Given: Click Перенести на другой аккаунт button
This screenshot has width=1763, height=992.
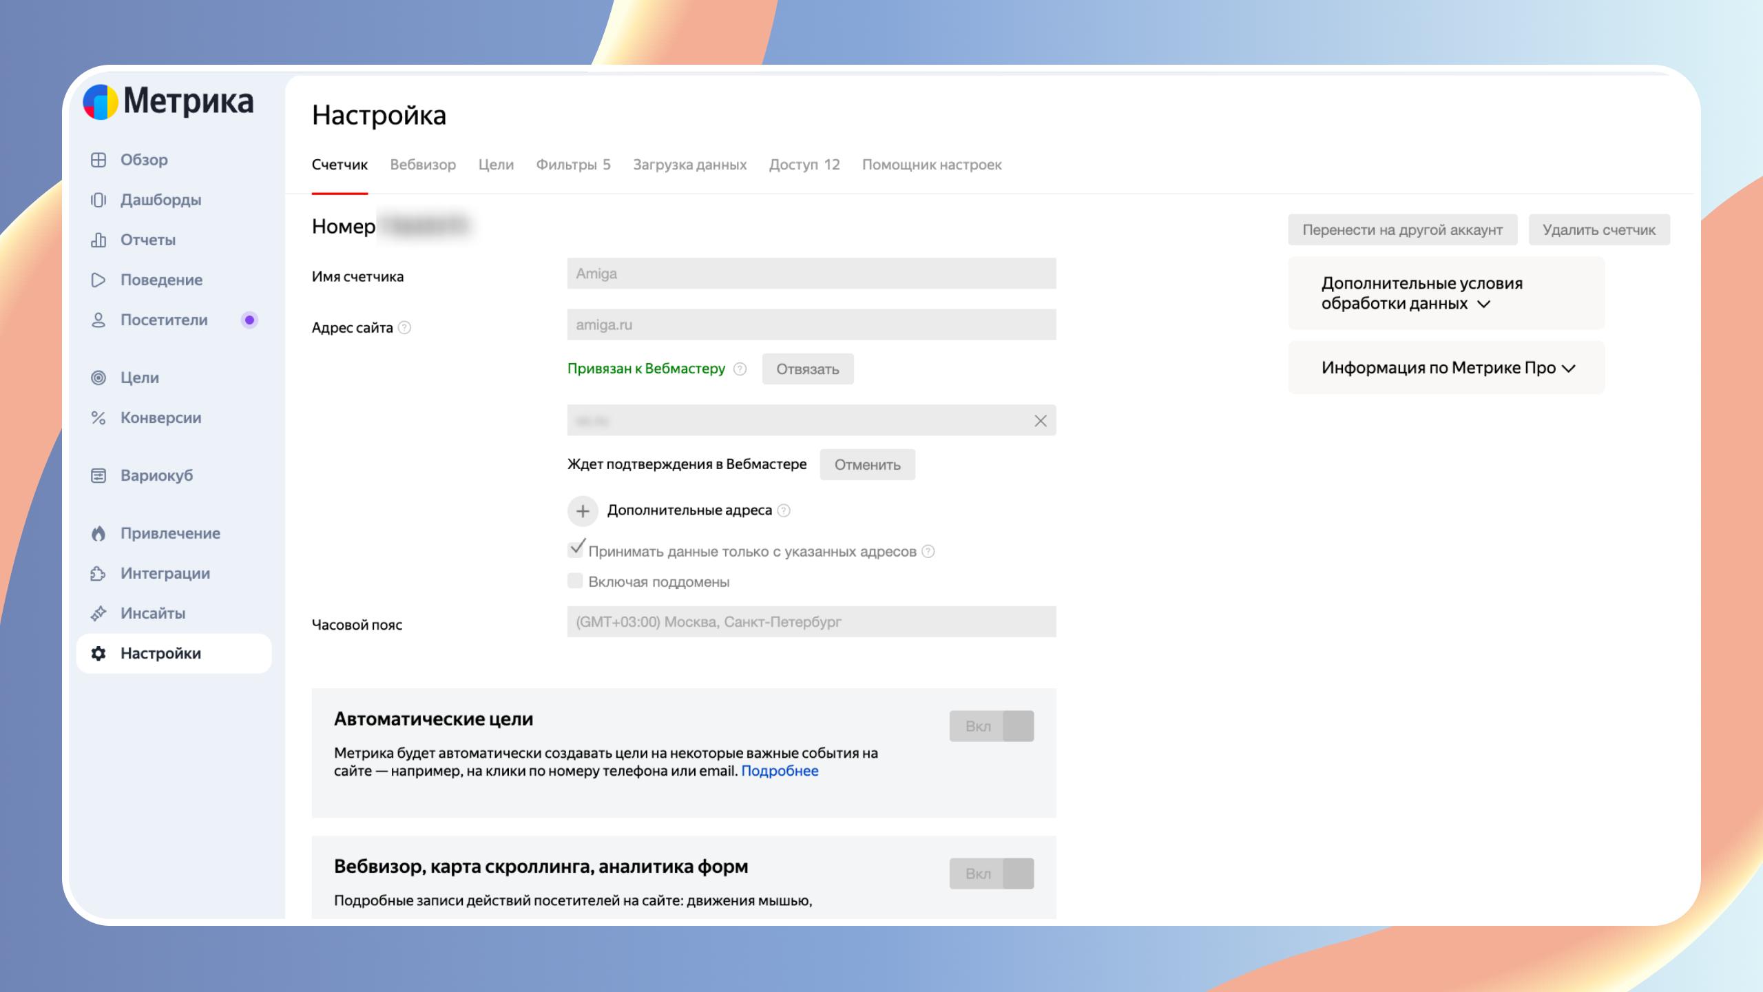Looking at the screenshot, I should coord(1403,230).
